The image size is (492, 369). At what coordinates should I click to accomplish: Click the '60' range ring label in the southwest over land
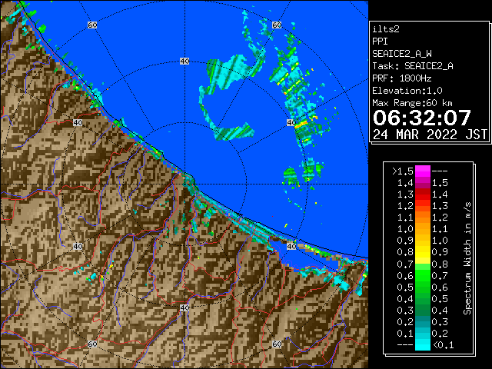(92, 344)
